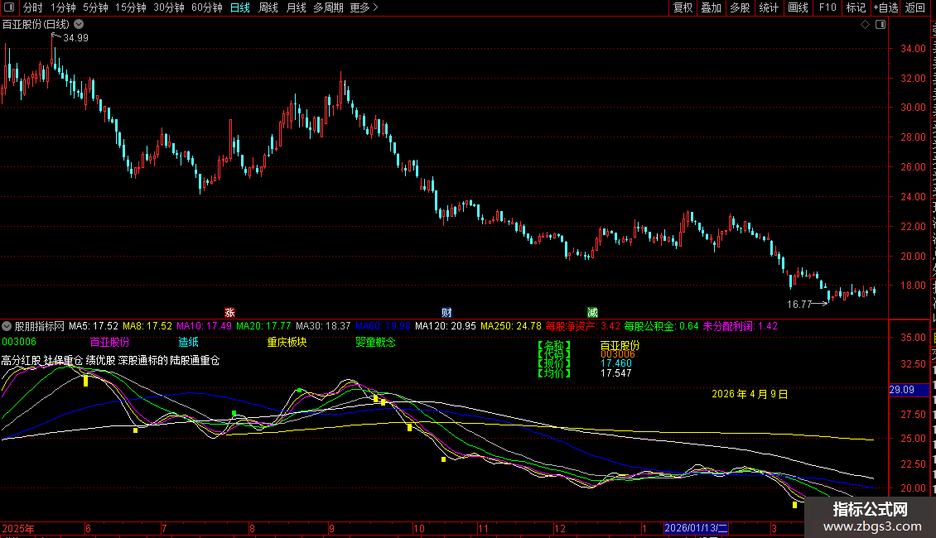Image resolution: width=936 pixels, height=538 pixels.
Task: Click the 返回 back button
Action: [914, 7]
